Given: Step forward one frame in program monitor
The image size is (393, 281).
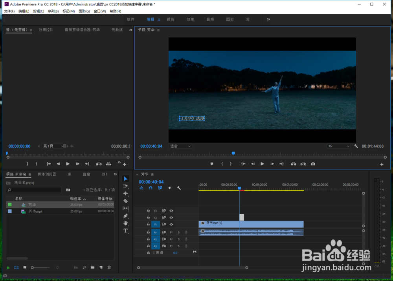Looking at the screenshot, I should (272, 164).
